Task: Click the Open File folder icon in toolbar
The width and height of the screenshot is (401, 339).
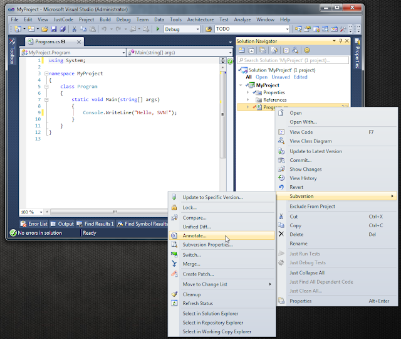Action: point(44,29)
